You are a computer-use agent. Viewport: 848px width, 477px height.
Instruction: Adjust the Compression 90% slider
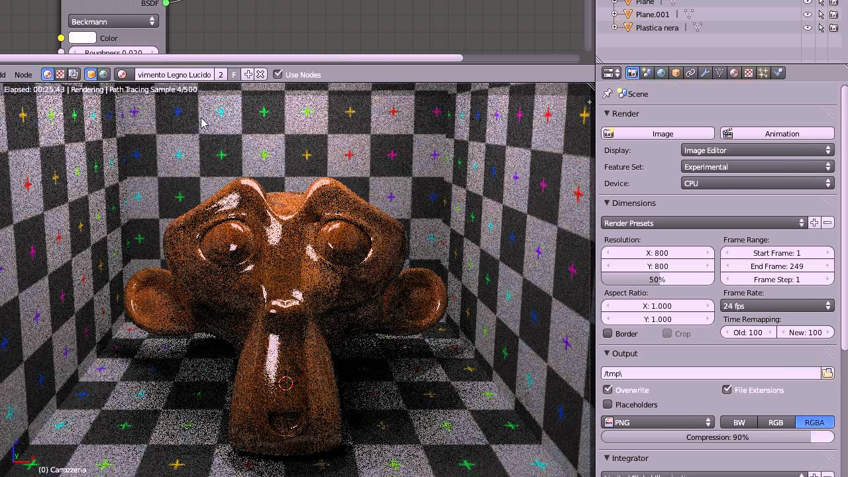(x=717, y=437)
